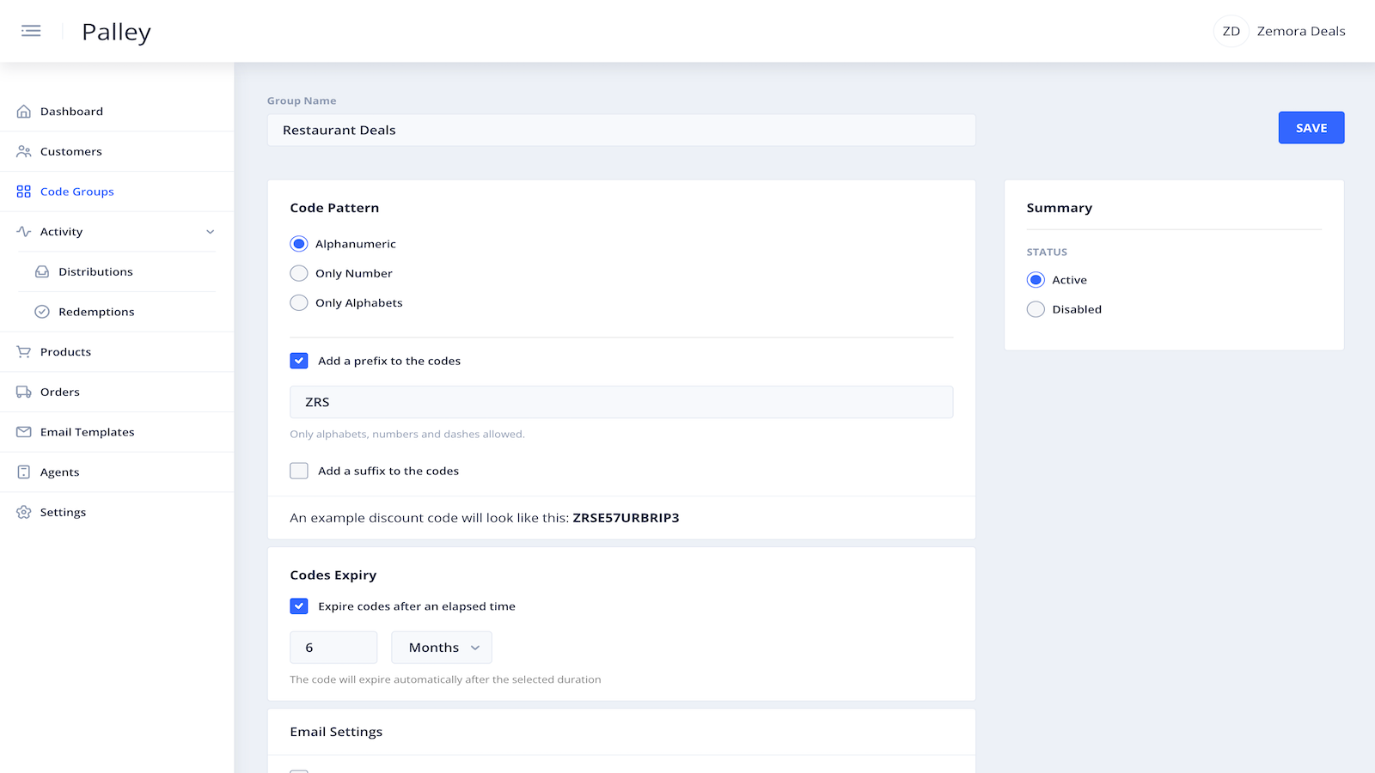This screenshot has height=773, width=1375.
Task: Click the ZD avatar circle
Action: (1231, 31)
